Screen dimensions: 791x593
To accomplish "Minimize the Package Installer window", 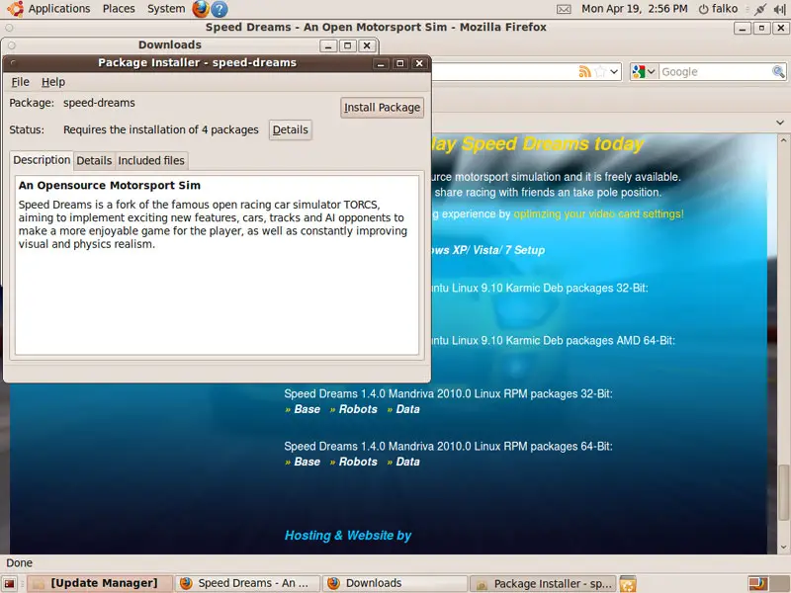I will coord(381,63).
